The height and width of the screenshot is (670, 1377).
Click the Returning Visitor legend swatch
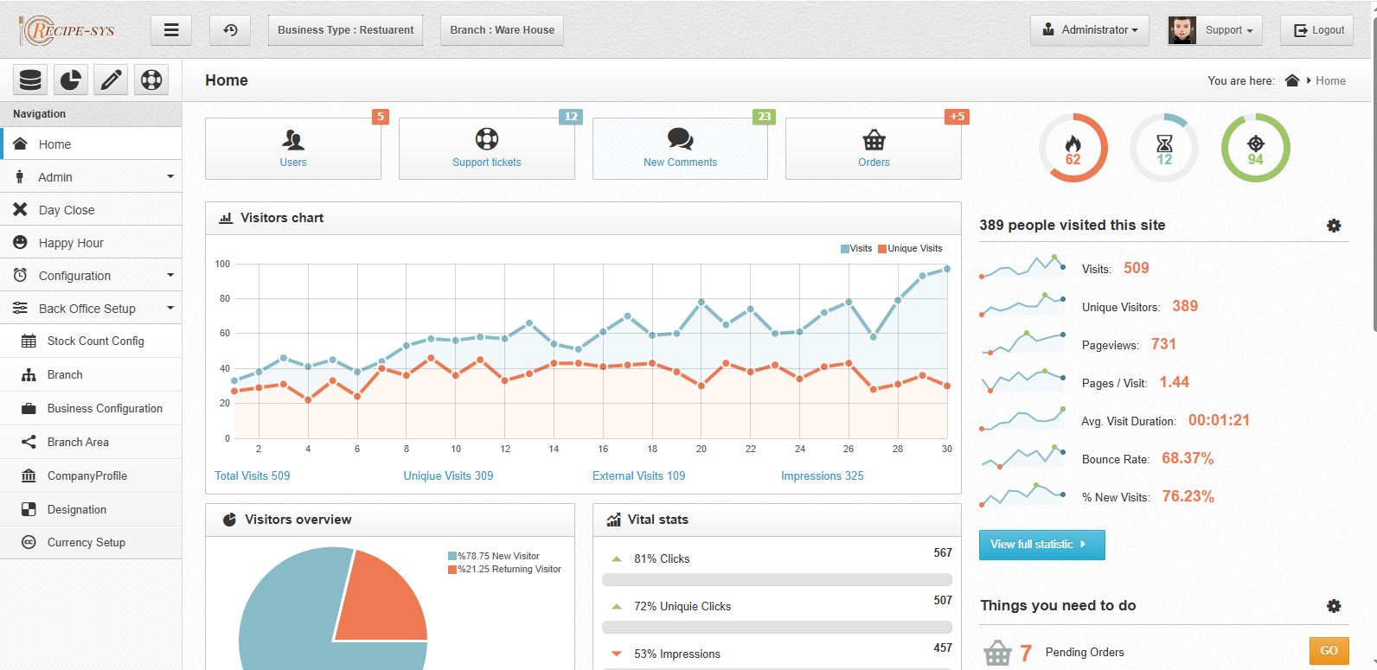(x=452, y=570)
